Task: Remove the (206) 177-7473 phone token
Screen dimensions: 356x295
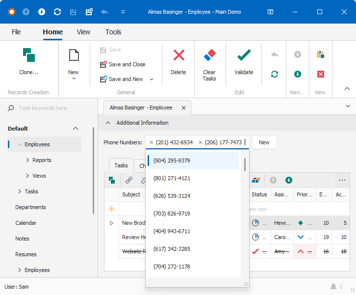Action: click(201, 142)
